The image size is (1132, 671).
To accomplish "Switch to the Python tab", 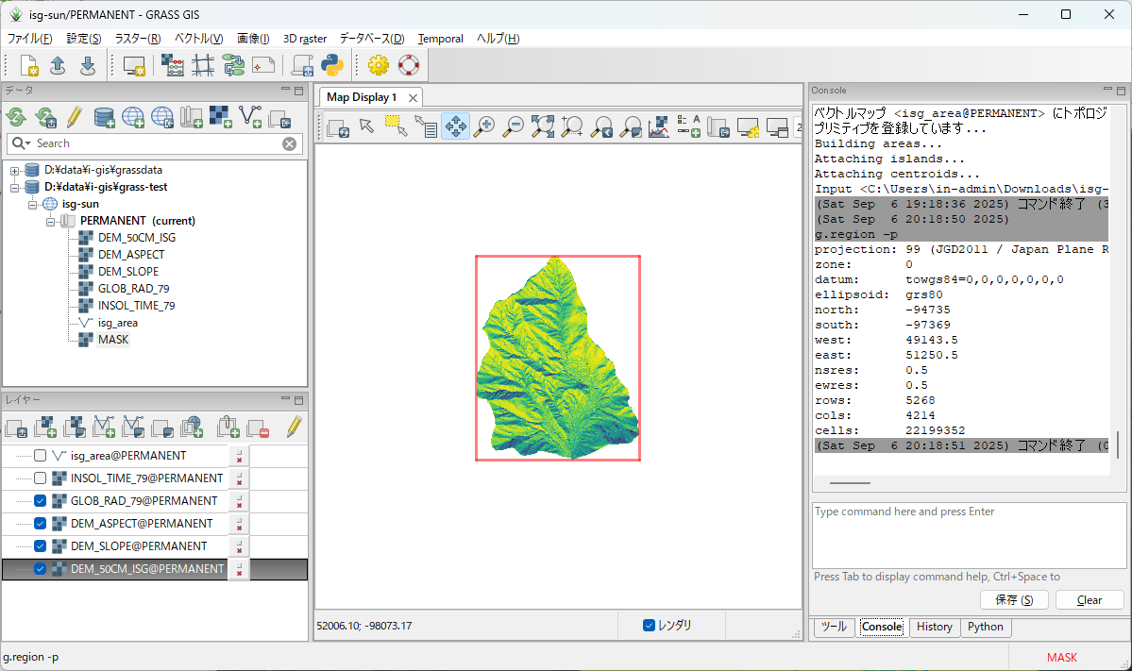I will (x=986, y=627).
